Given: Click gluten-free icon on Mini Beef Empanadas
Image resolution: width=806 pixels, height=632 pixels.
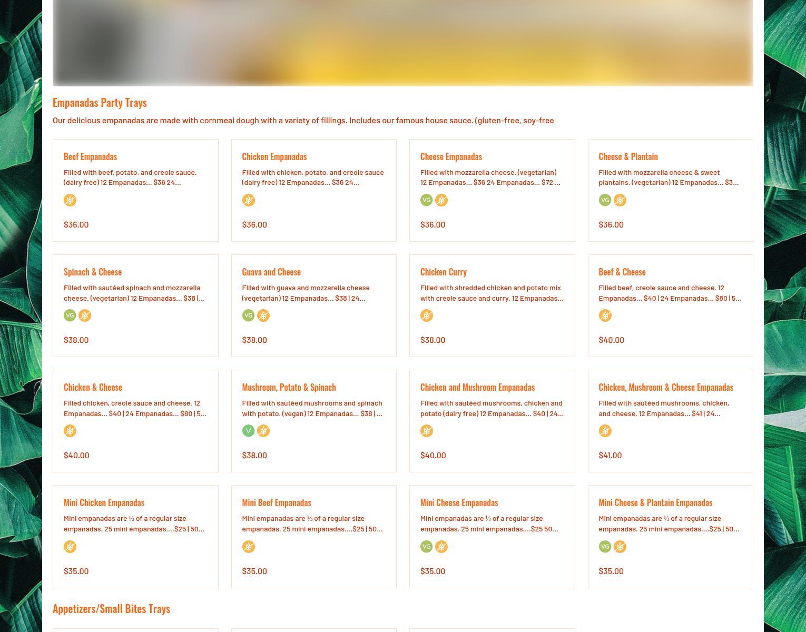Looking at the screenshot, I should tap(248, 547).
